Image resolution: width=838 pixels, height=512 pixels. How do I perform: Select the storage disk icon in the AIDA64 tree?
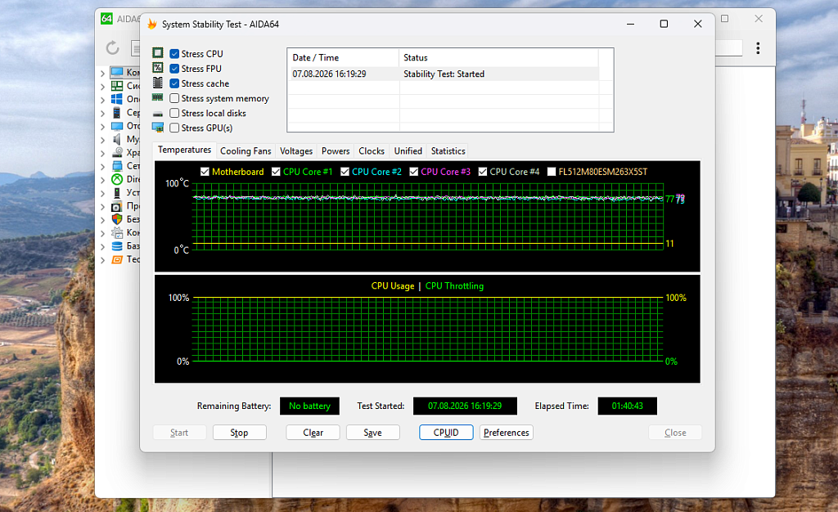click(117, 152)
